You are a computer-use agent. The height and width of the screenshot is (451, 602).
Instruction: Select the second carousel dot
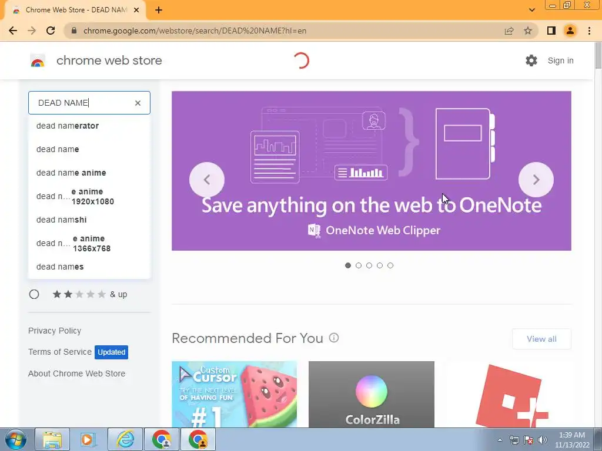359,265
